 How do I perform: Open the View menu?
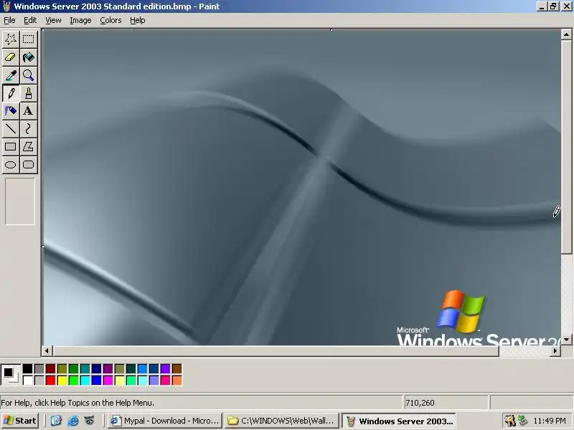53,21
